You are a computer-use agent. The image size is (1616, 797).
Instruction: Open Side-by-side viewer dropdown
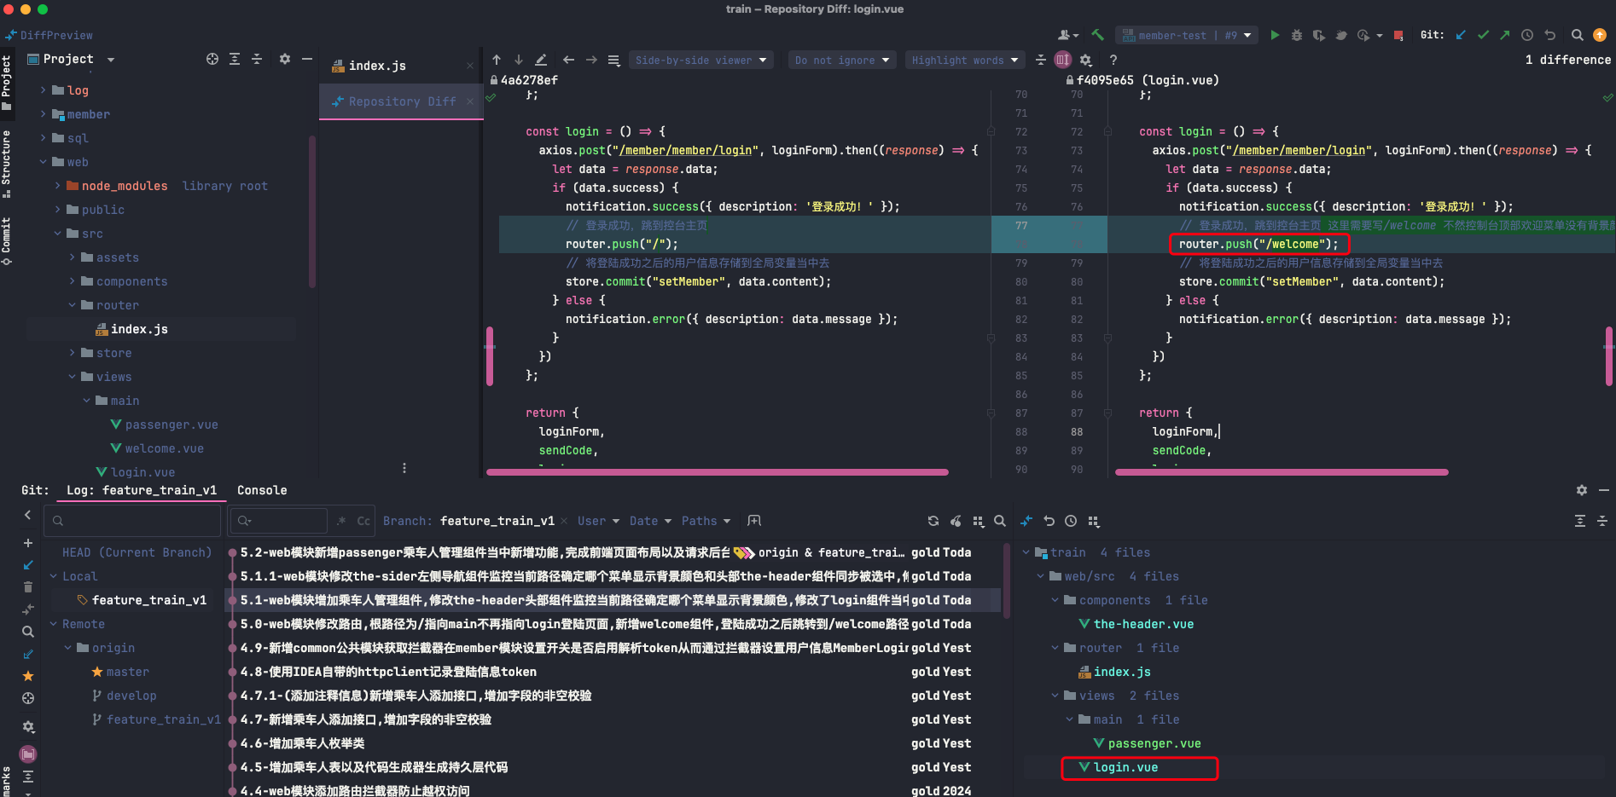tap(701, 60)
